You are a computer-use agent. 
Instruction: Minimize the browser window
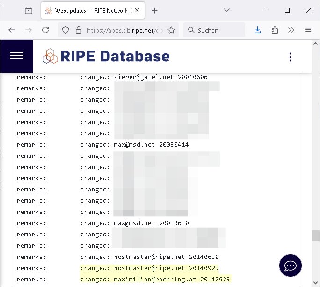(x=266, y=10)
